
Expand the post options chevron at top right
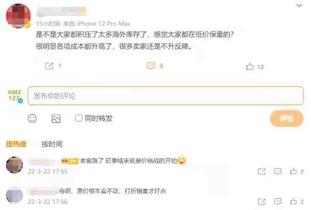pyautogui.click(x=299, y=6)
